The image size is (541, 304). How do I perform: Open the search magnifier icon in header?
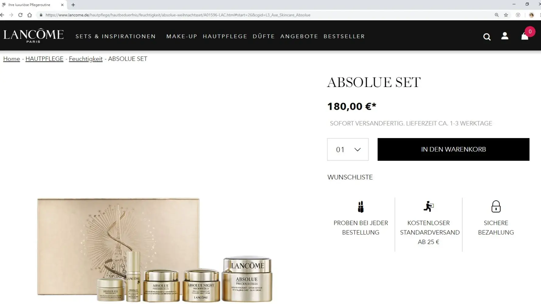click(487, 37)
